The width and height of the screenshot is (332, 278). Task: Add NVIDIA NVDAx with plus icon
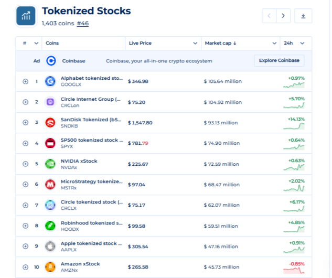pos(25,164)
